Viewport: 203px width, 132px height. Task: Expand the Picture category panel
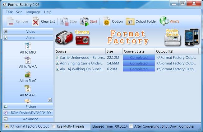click(28, 106)
